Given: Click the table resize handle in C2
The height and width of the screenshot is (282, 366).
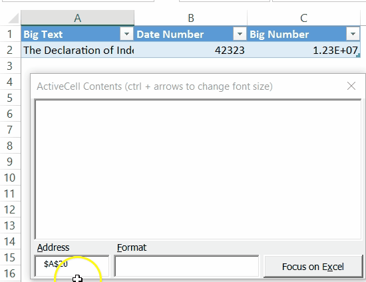Looking at the screenshot, I should click(358, 55).
